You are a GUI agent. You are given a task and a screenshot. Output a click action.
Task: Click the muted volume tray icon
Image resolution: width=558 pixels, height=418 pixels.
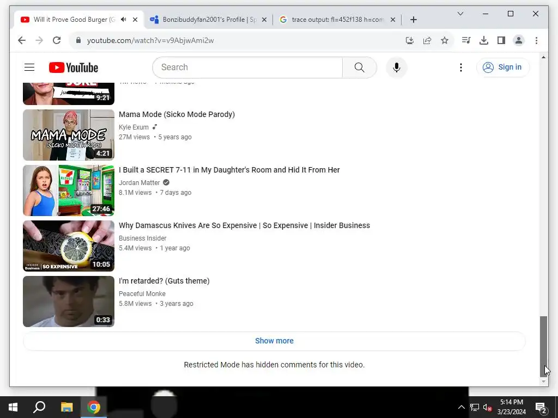(x=487, y=407)
